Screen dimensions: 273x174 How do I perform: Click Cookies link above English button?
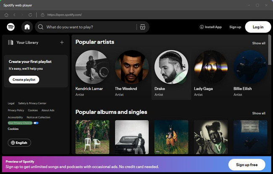coord(13,129)
